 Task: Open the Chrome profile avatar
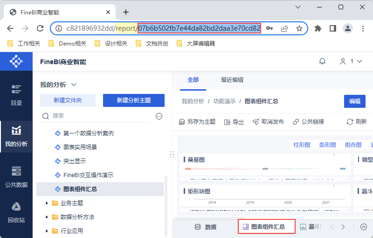click(348, 28)
